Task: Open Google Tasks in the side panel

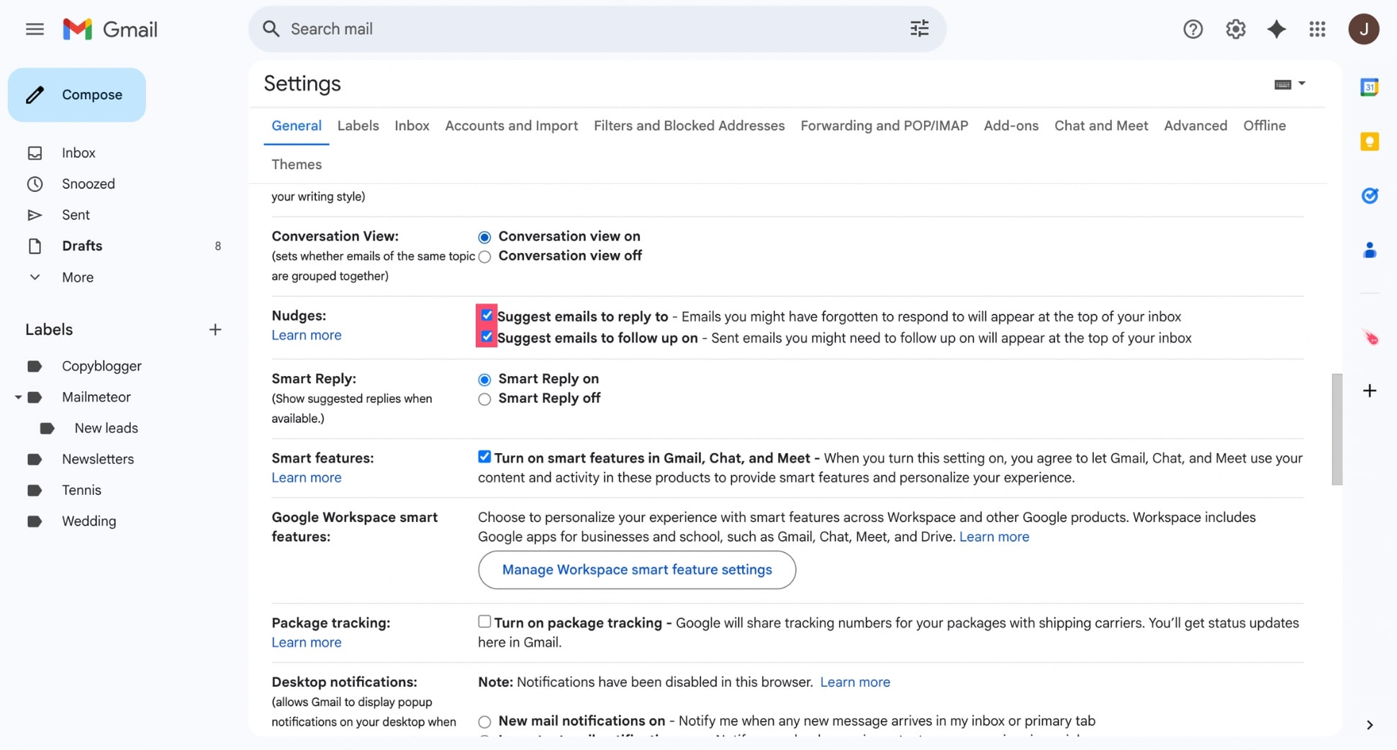Action: [1370, 196]
